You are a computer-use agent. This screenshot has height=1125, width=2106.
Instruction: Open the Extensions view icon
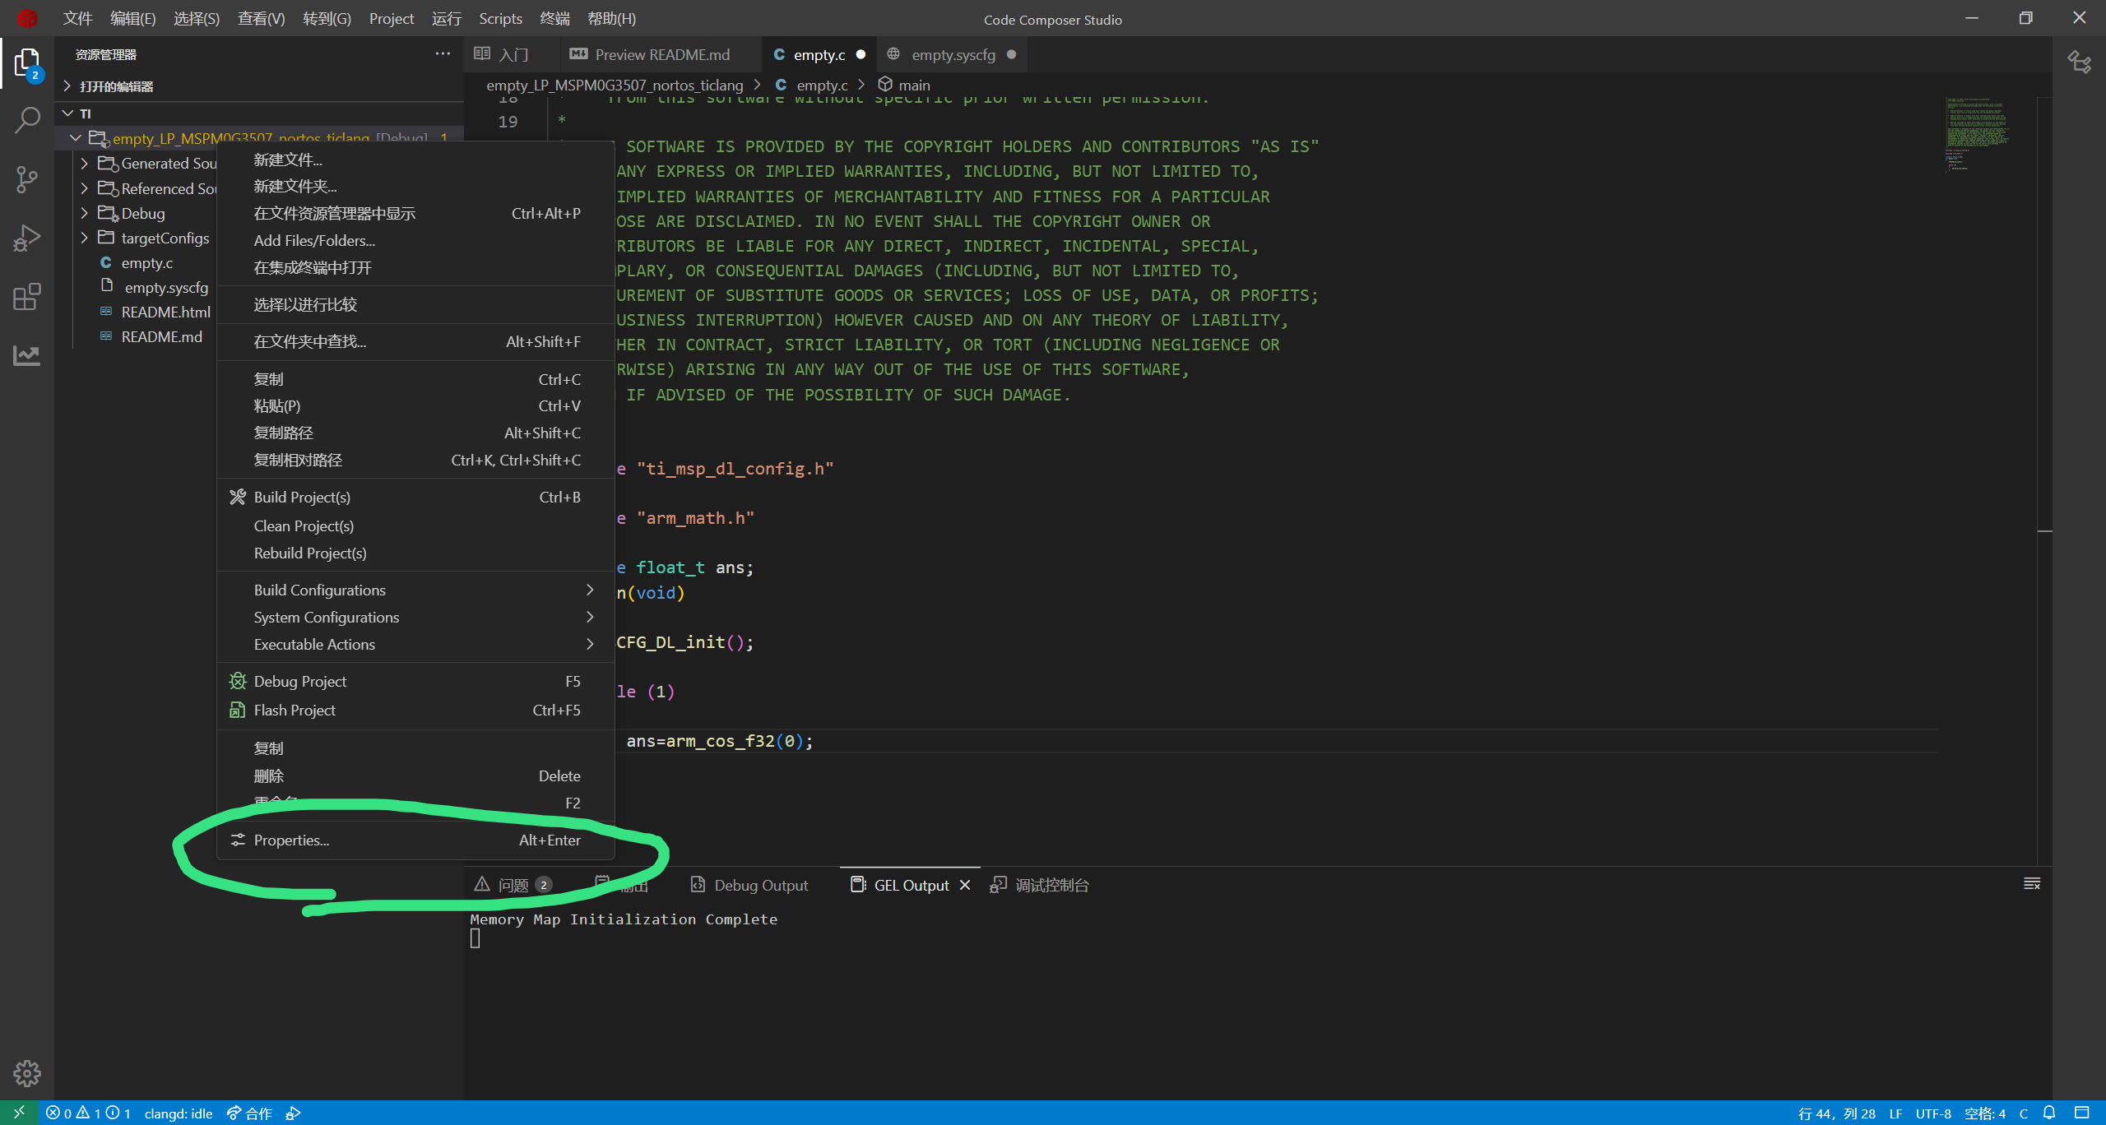click(27, 297)
